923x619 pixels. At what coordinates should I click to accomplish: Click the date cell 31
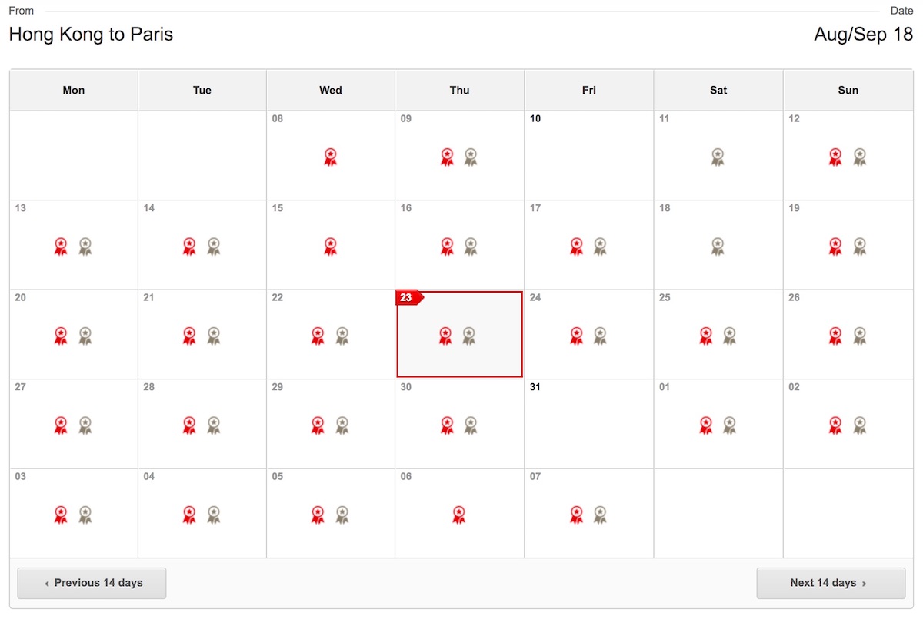tap(589, 424)
